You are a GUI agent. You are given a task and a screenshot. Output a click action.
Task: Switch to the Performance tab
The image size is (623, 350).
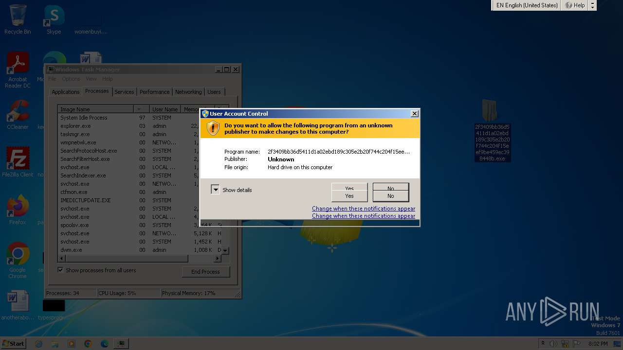click(155, 92)
